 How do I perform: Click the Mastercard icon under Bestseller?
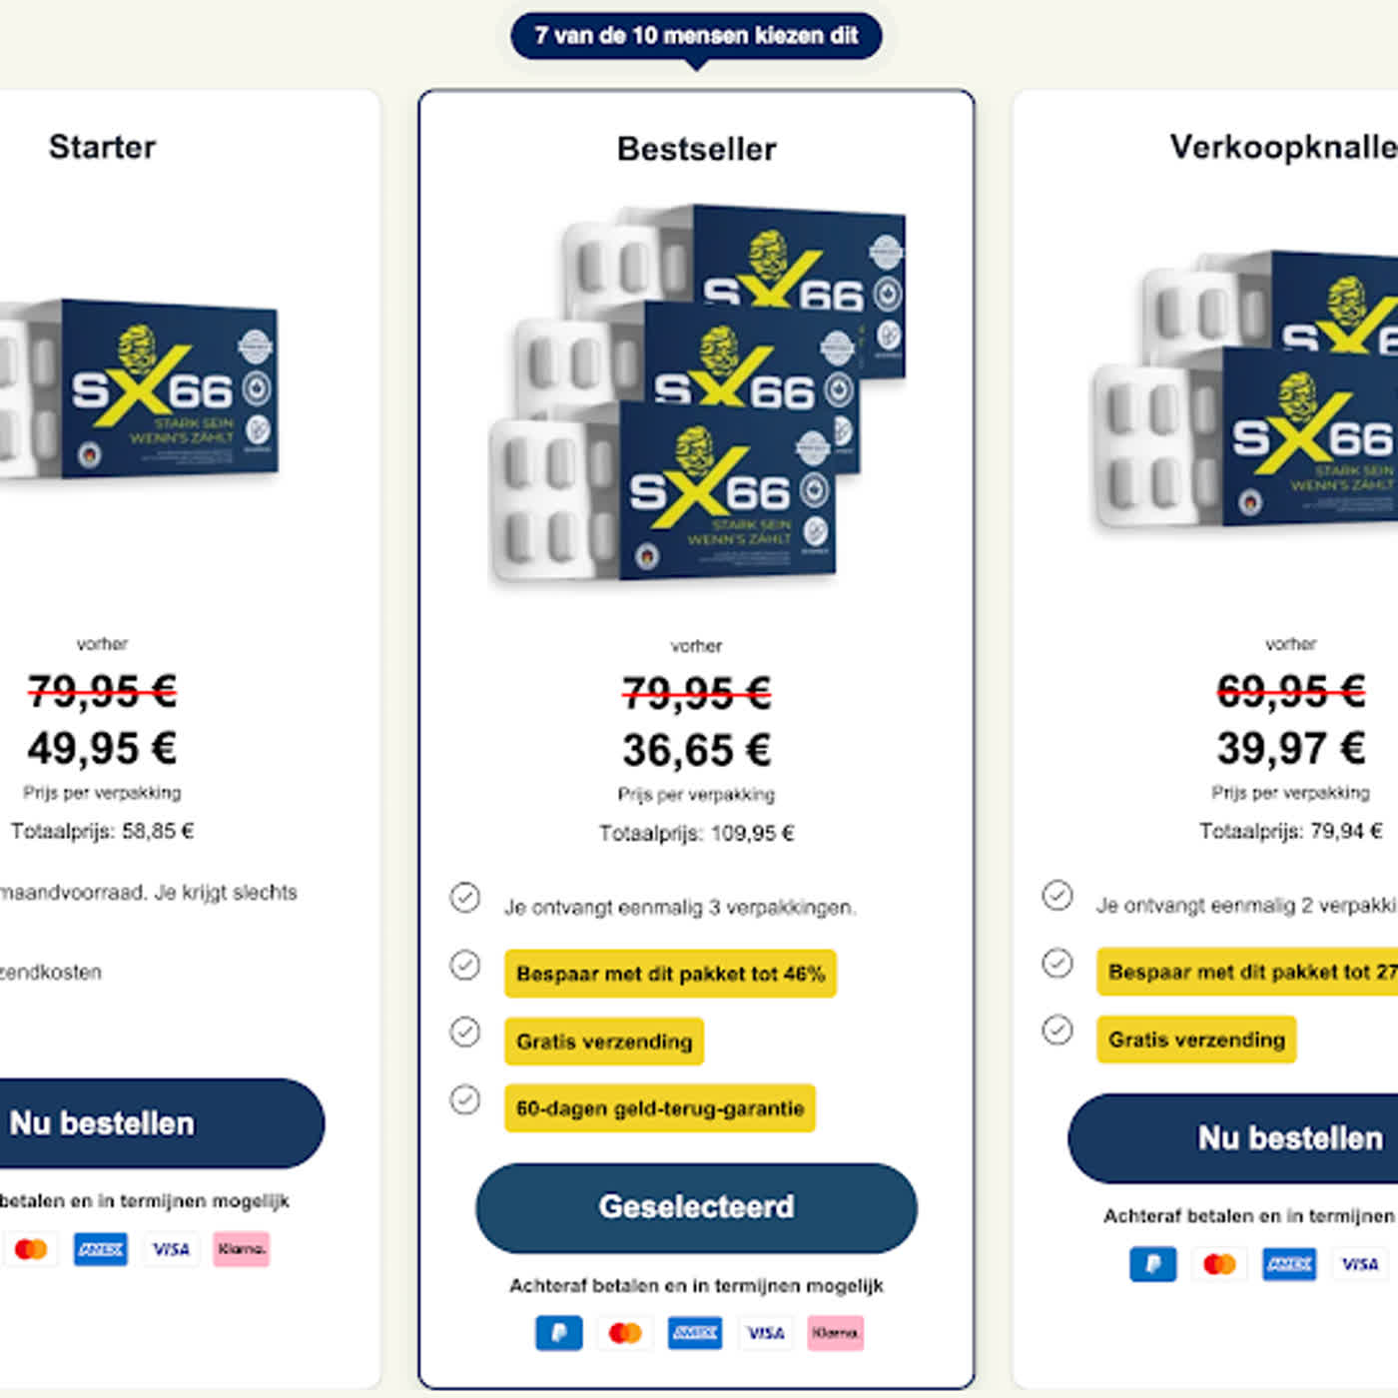pyautogui.click(x=626, y=1332)
